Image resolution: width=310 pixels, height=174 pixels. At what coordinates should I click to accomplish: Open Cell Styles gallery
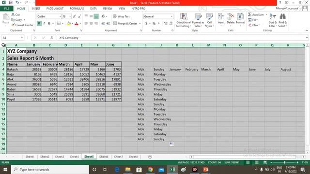tap(209, 20)
